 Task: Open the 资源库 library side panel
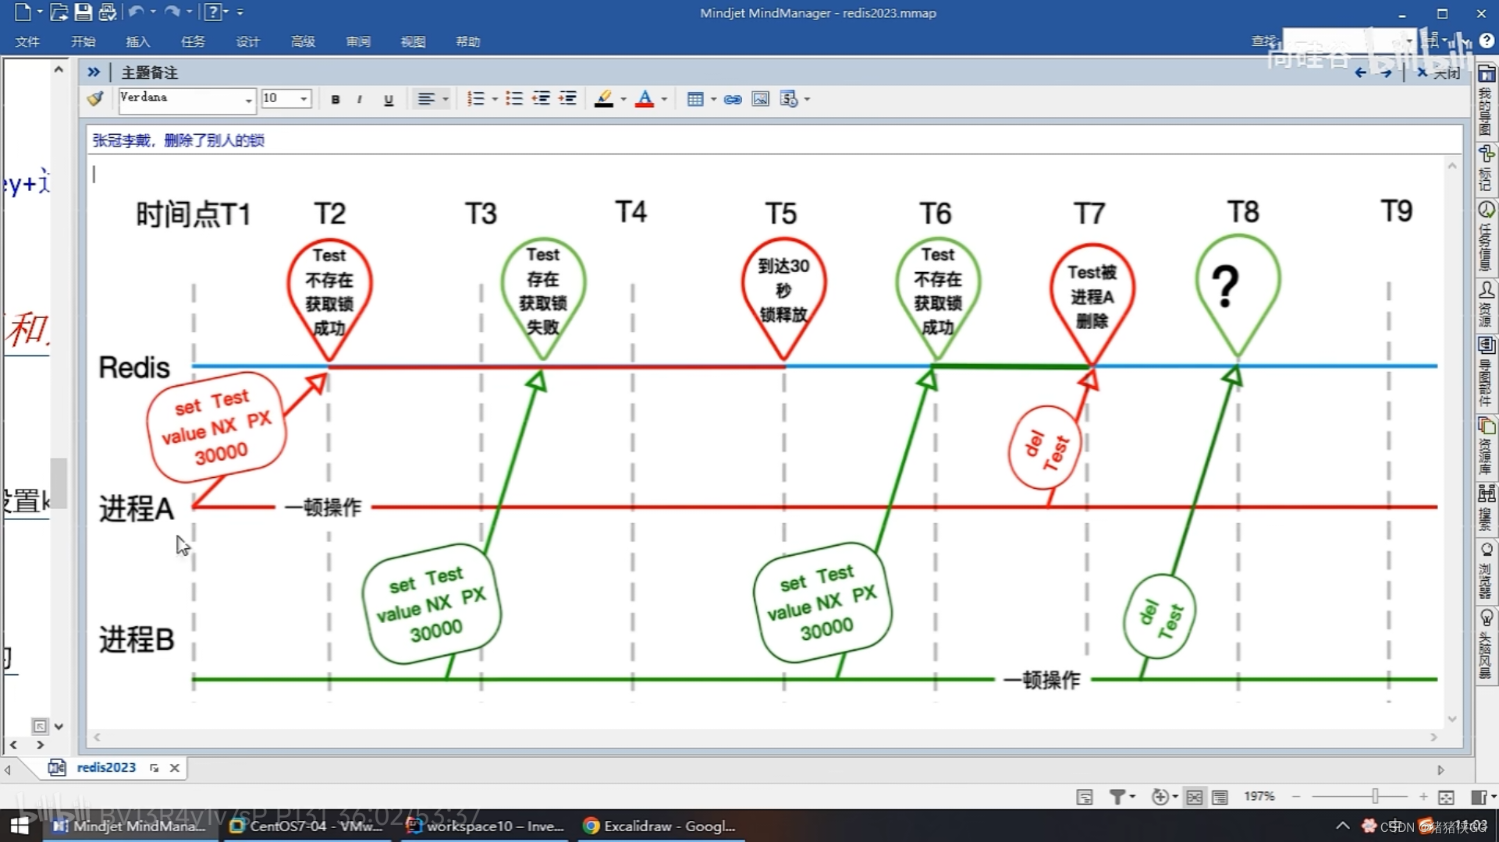pyautogui.click(x=1487, y=446)
